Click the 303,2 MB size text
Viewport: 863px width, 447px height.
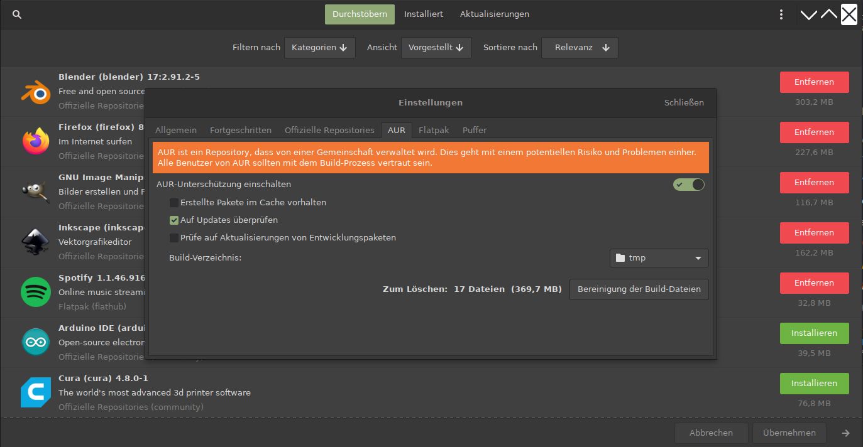tap(814, 102)
